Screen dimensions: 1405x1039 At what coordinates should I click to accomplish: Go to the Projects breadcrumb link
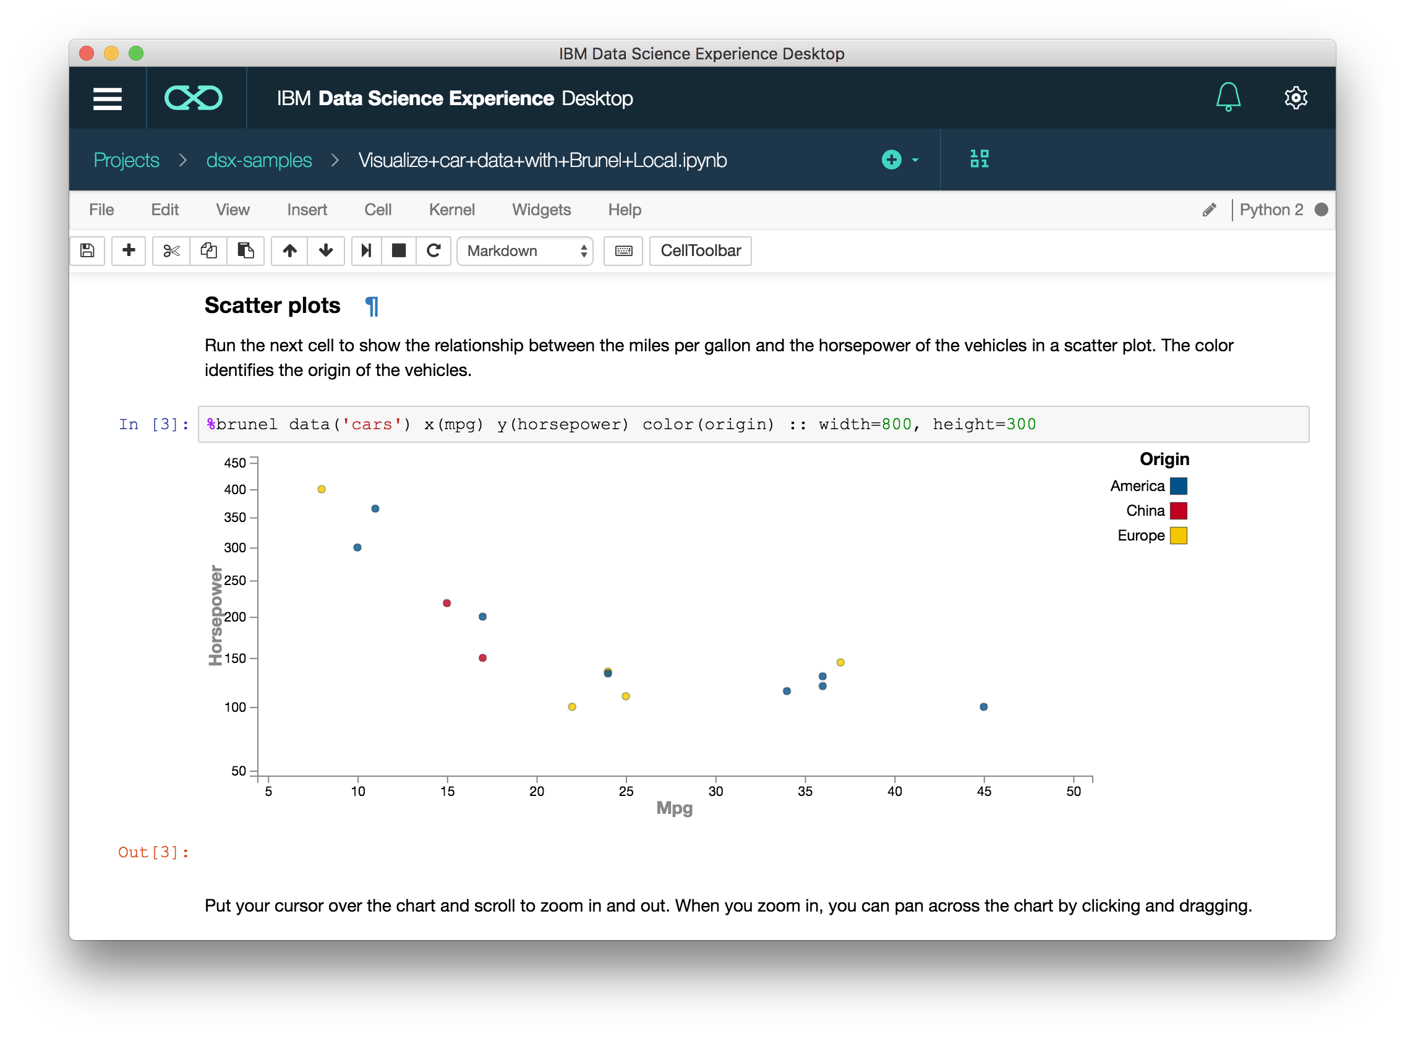click(x=126, y=160)
